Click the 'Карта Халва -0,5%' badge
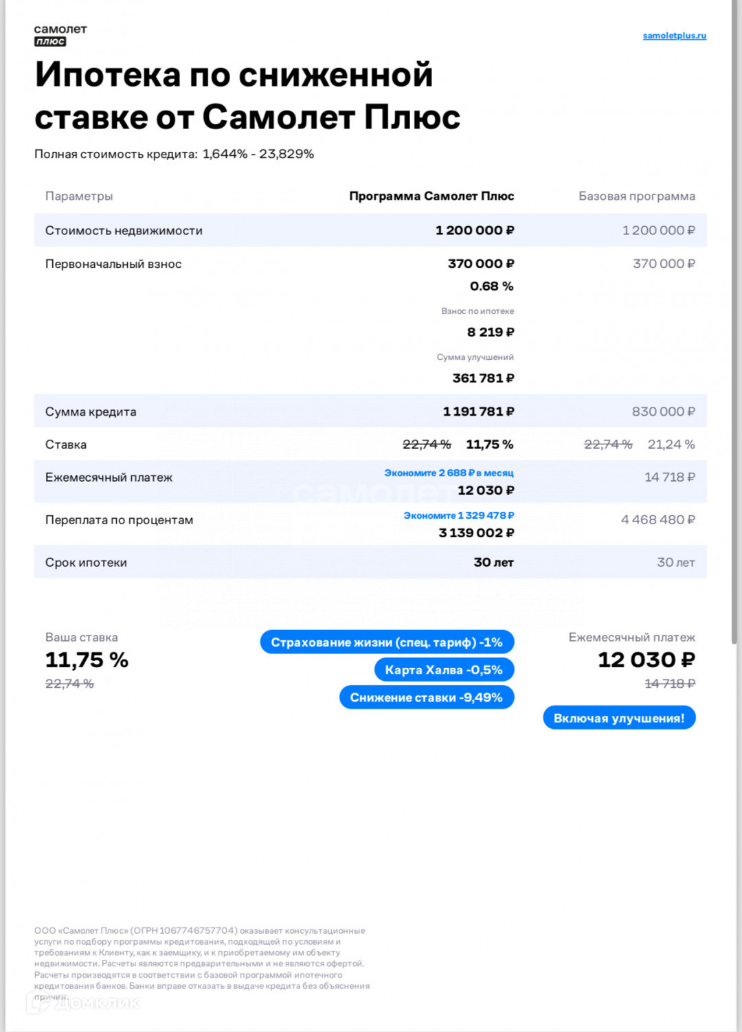Screen dimensions: 742x1032 coord(444,670)
